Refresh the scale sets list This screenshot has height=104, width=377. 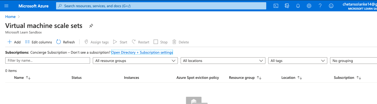click(x=65, y=42)
